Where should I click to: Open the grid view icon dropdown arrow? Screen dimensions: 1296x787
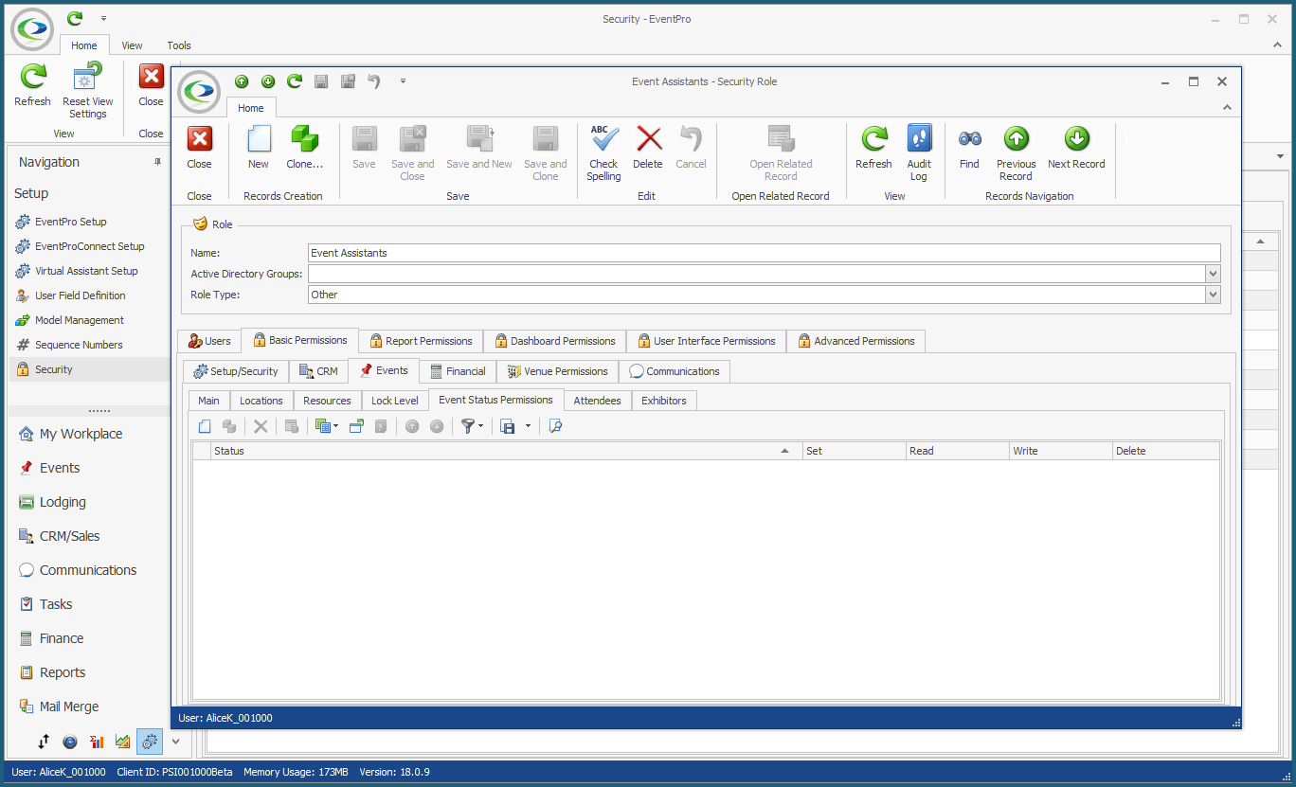335,426
